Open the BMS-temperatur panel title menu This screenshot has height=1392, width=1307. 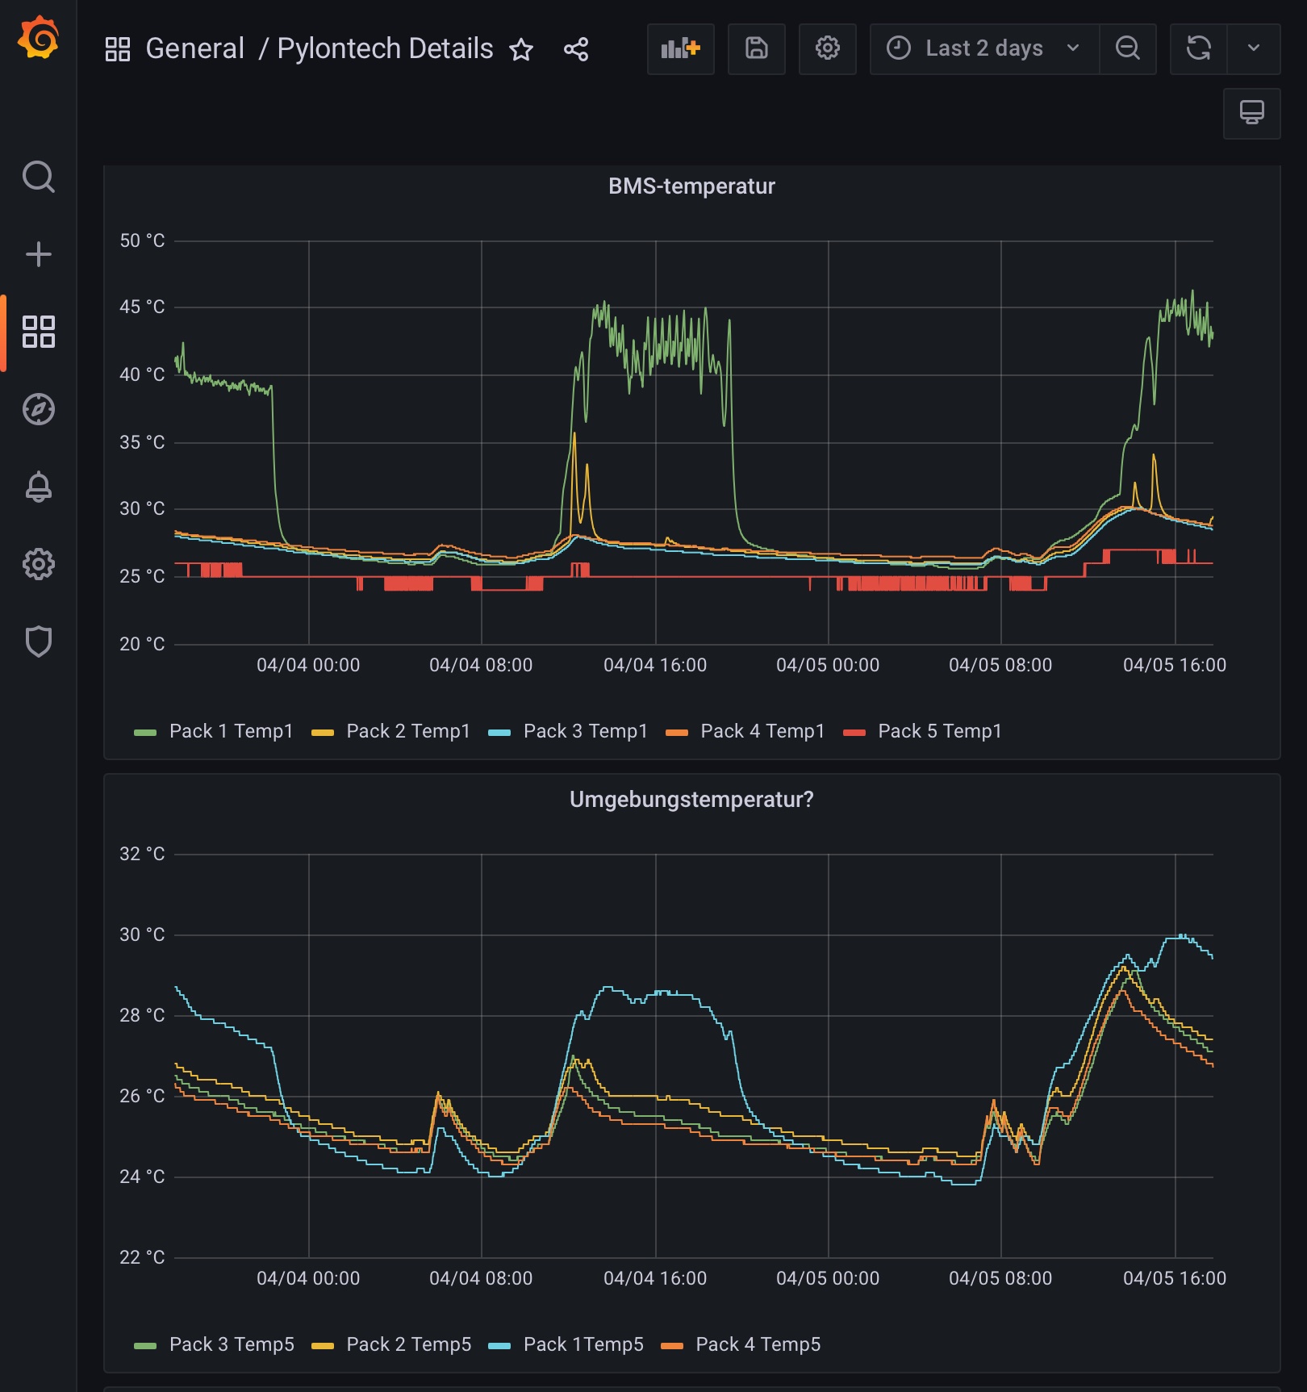pyautogui.click(x=691, y=186)
